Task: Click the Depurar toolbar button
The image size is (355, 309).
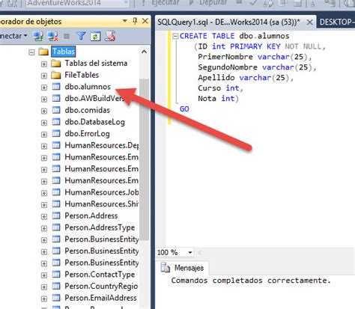Action: [207, 3]
